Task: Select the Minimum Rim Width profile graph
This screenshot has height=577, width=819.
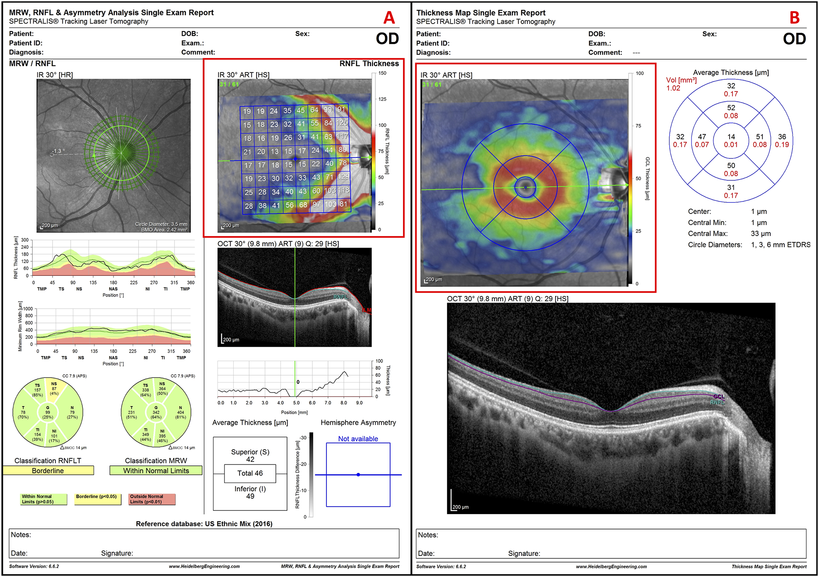Action: pyautogui.click(x=114, y=326)
